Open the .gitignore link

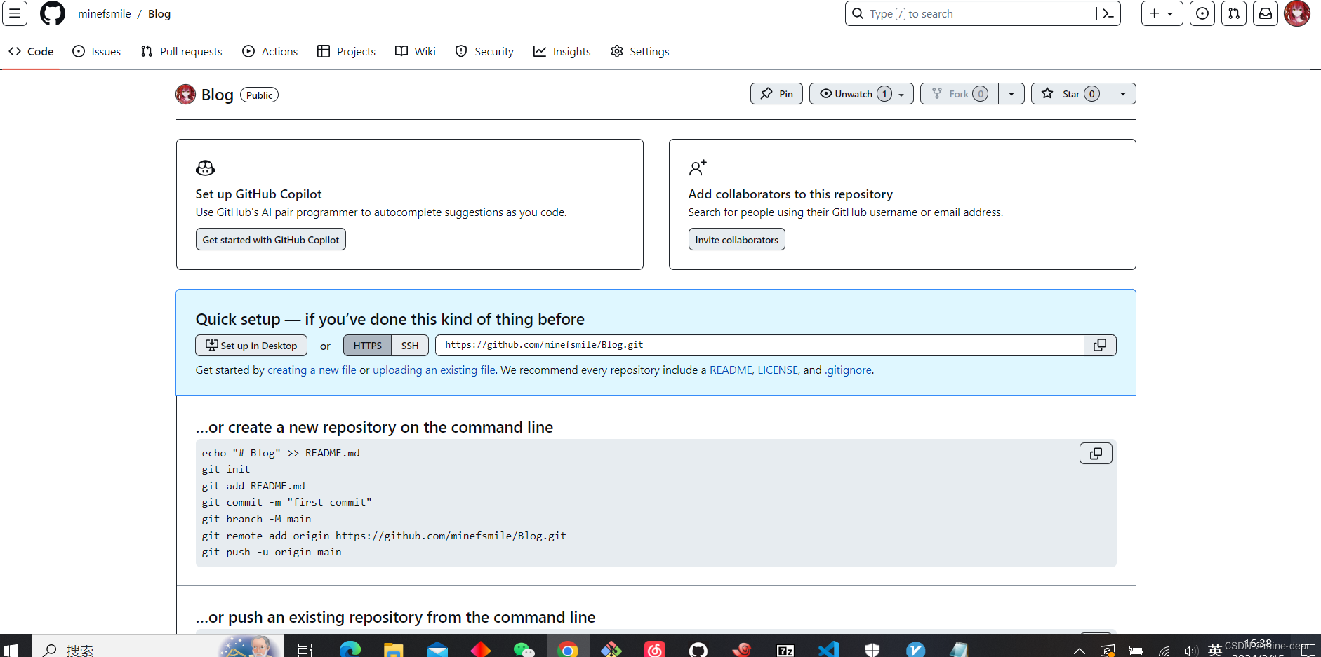848,370
